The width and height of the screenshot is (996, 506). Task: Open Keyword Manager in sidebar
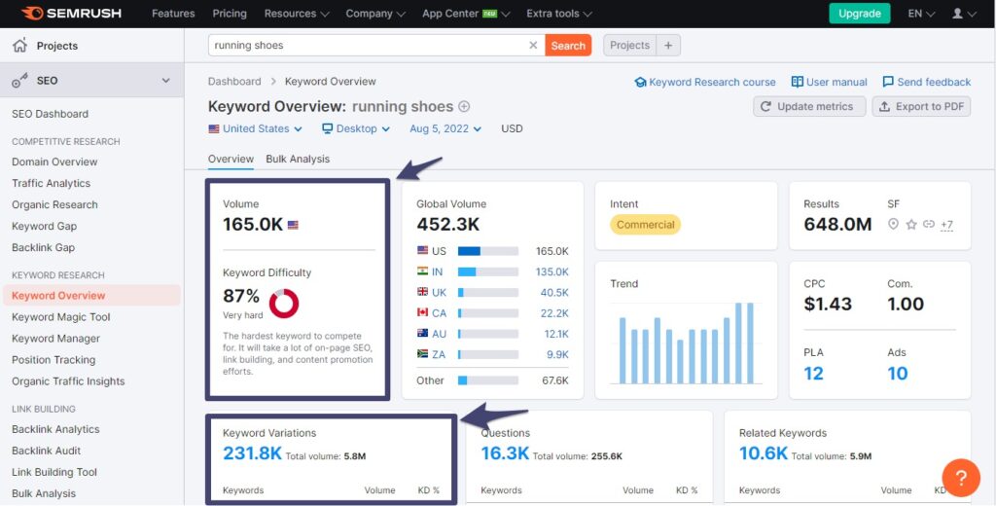pyautogui.click(x=55, y=339)
